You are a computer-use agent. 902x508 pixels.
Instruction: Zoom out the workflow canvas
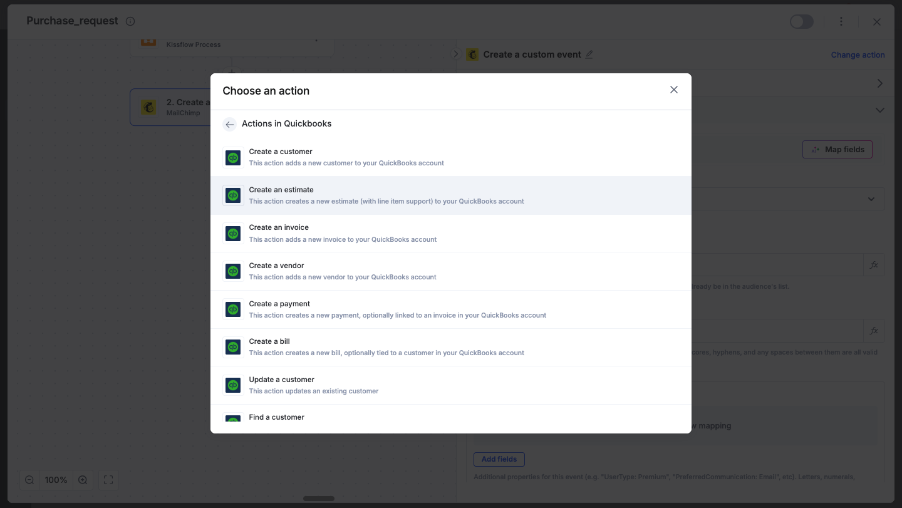click(x=29, y=480)
